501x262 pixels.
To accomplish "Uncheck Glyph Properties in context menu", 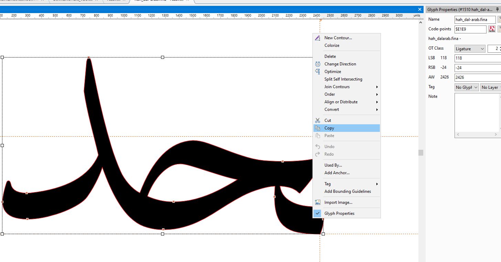I will 318,213.
